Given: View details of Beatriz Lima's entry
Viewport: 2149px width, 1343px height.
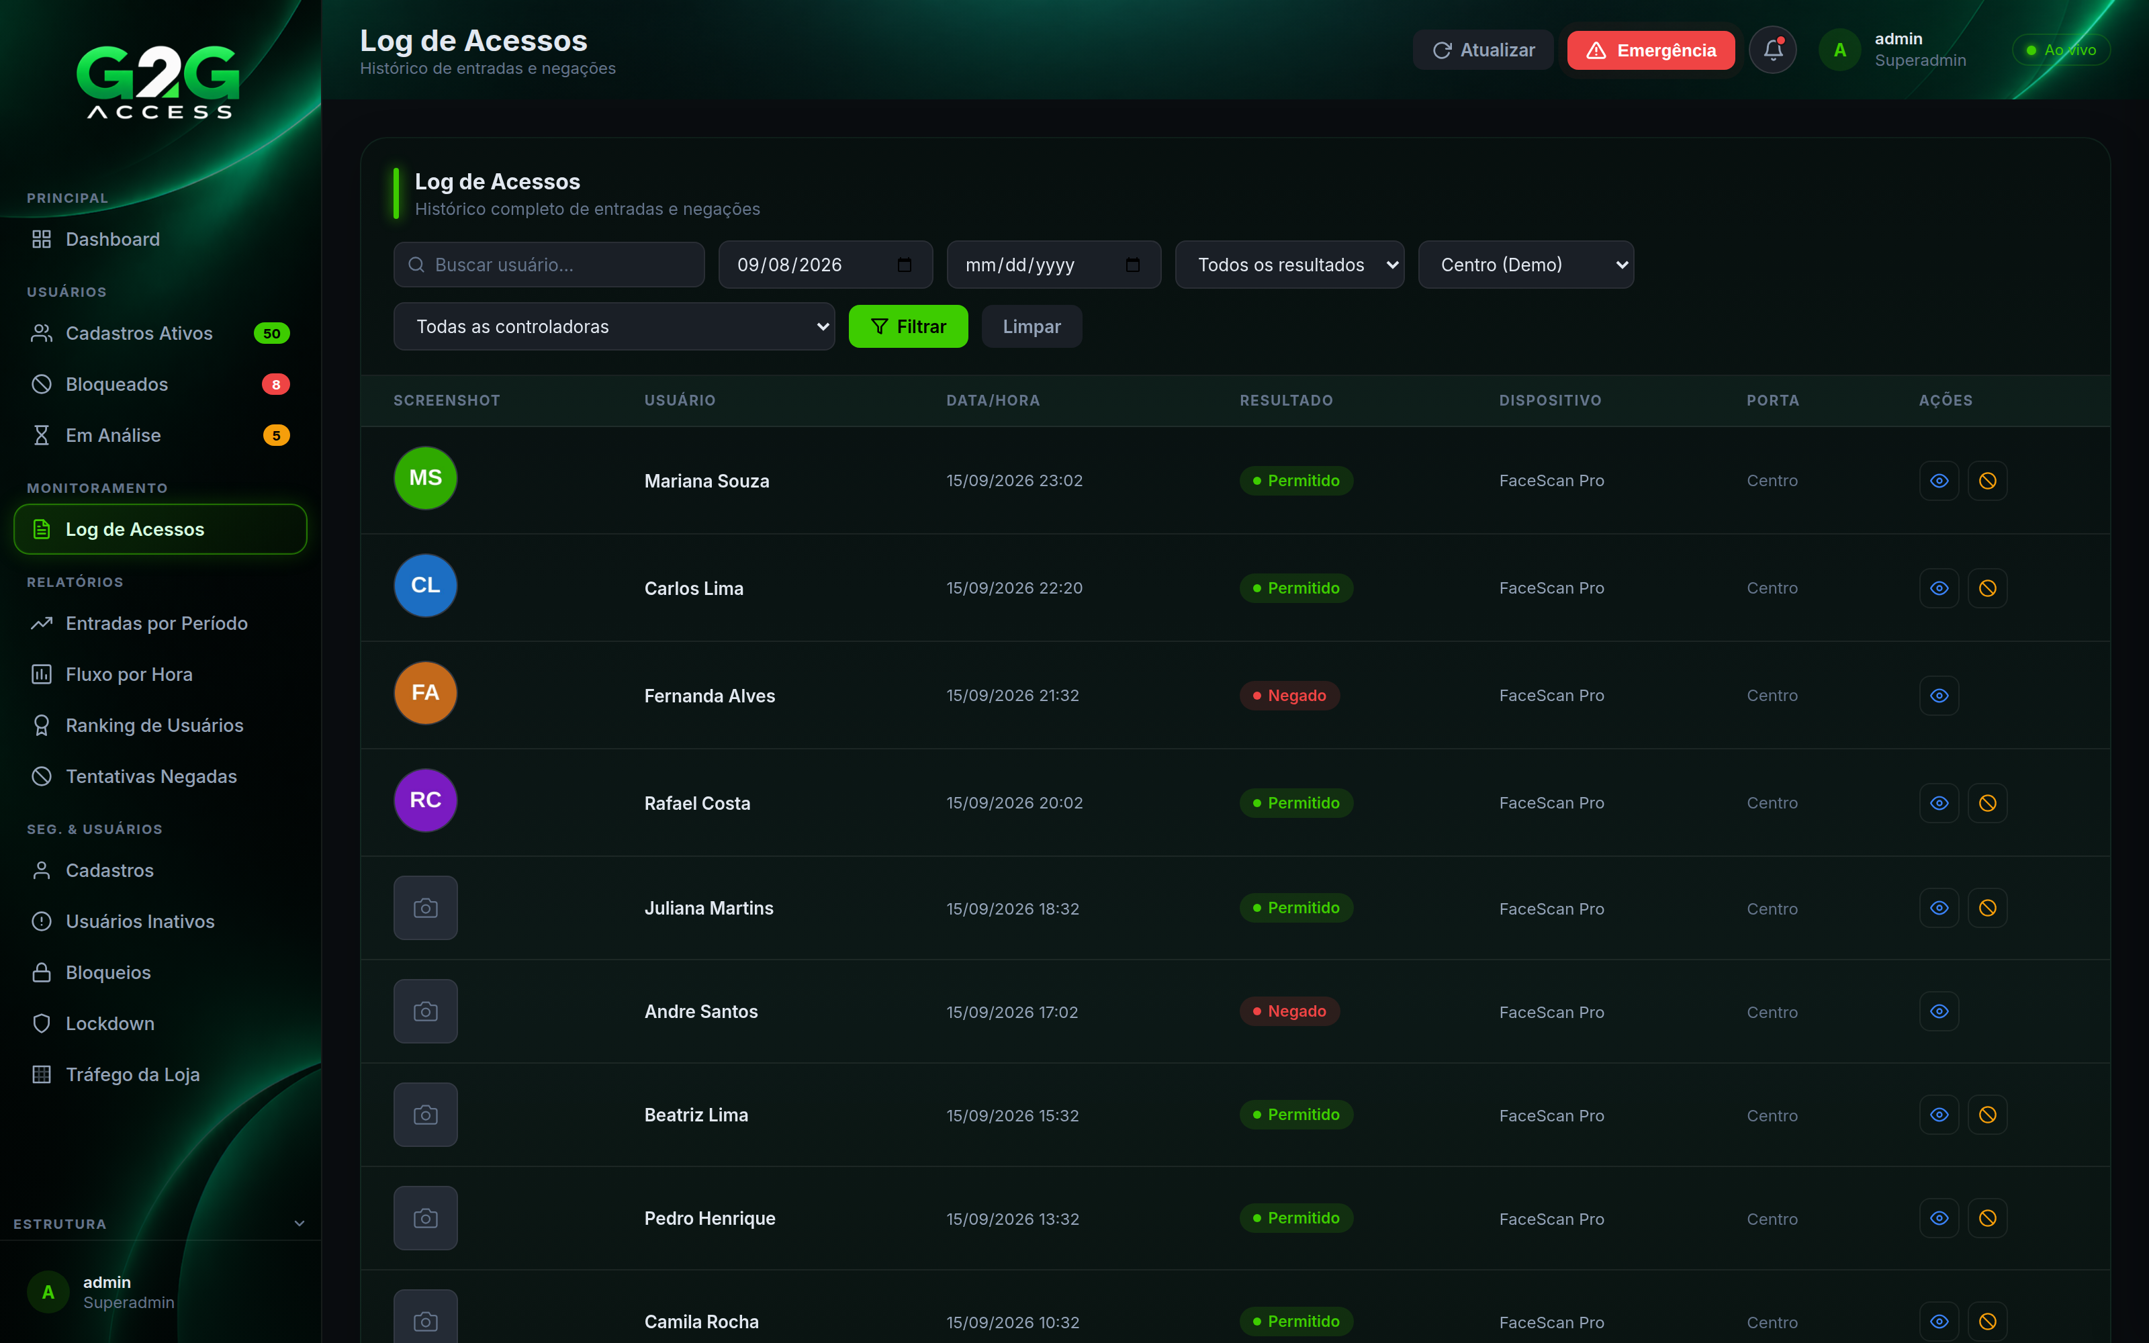Looking at the screenshot, I should coord(1939,1115).
